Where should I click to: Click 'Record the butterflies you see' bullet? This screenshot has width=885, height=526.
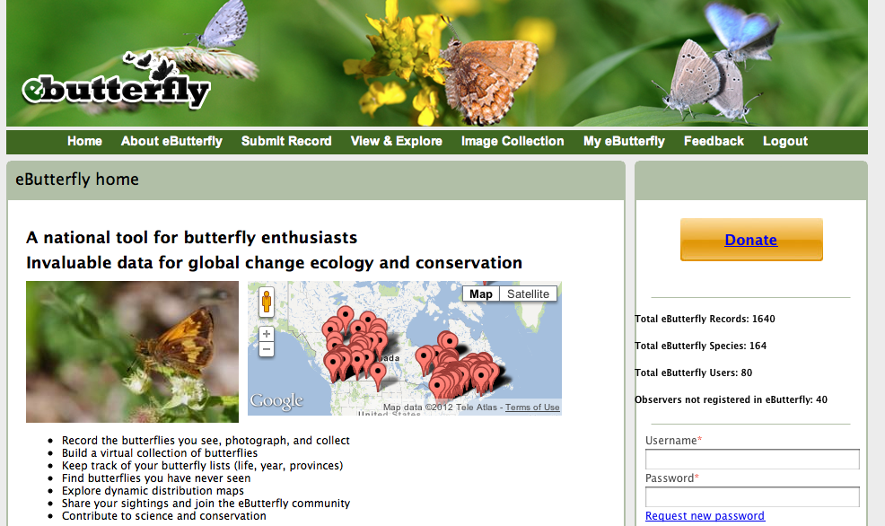pos(206,440)
